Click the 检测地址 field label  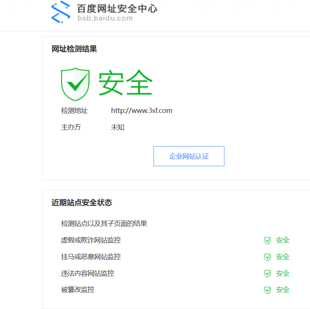coord(74,110)
